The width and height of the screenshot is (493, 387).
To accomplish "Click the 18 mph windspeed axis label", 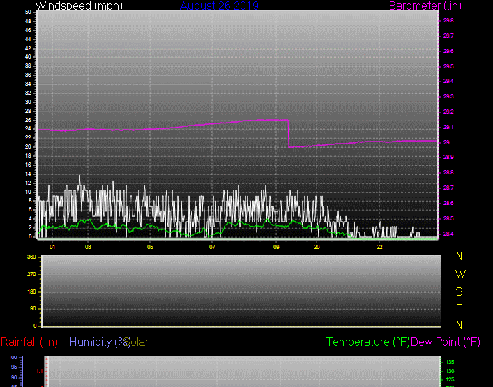I will pyautogui.click(x=28, y=155).
